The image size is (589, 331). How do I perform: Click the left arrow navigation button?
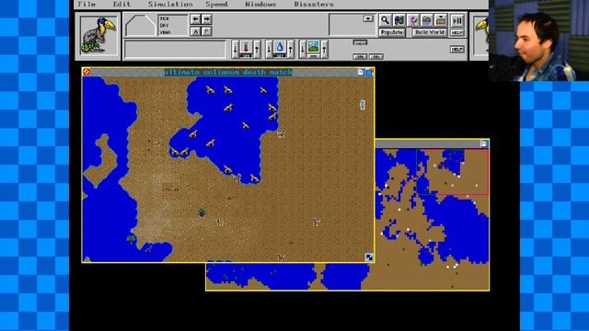(x=195, y=19)
